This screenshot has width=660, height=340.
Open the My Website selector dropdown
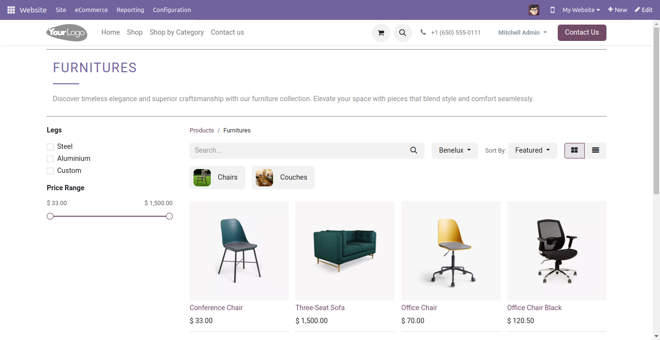tap(581, 10)
